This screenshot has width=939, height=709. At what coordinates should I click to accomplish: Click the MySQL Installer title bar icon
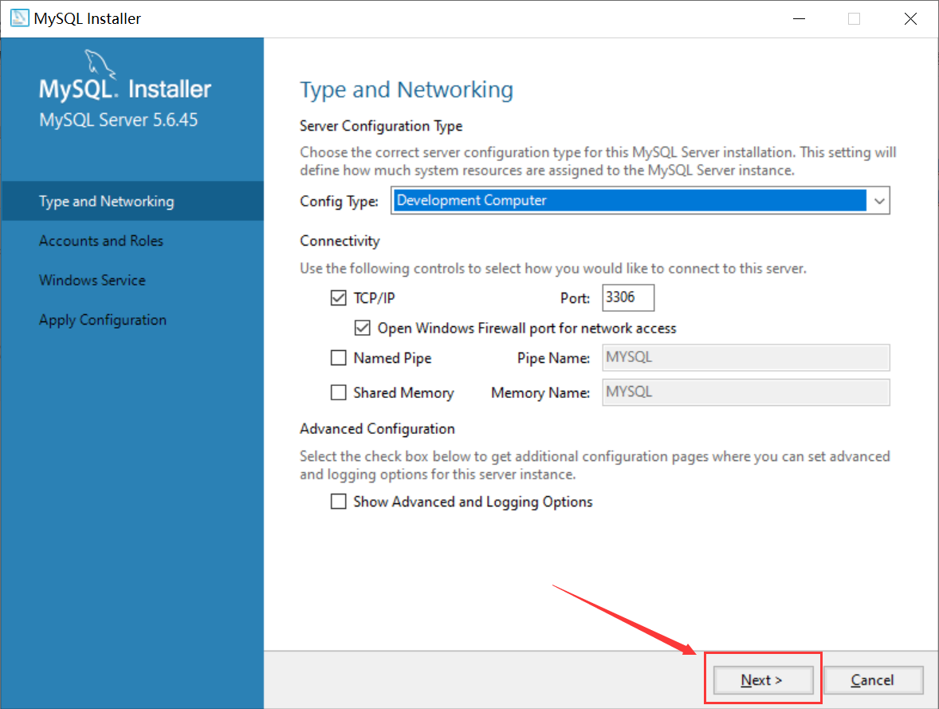coord(19,18)
